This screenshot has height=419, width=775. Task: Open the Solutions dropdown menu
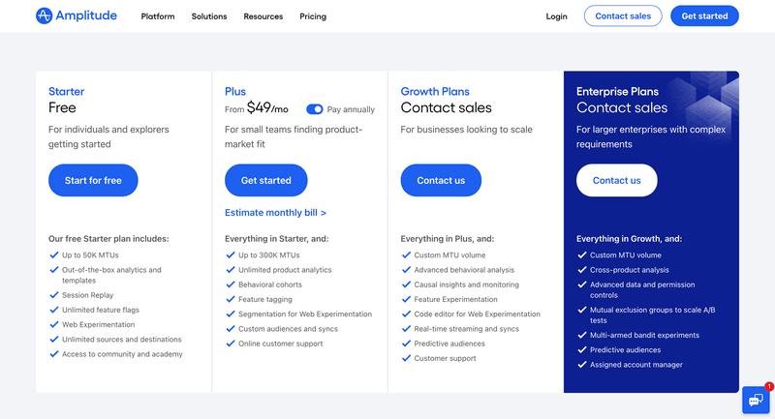click(x=209, y=16)
